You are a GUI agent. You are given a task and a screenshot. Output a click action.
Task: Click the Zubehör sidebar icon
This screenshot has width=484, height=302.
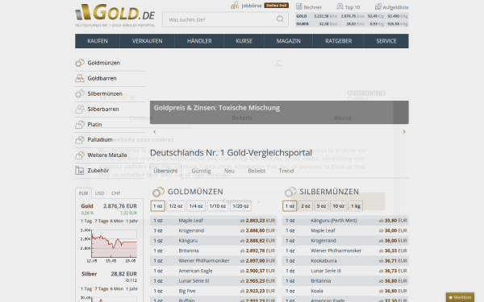[80, 171]
